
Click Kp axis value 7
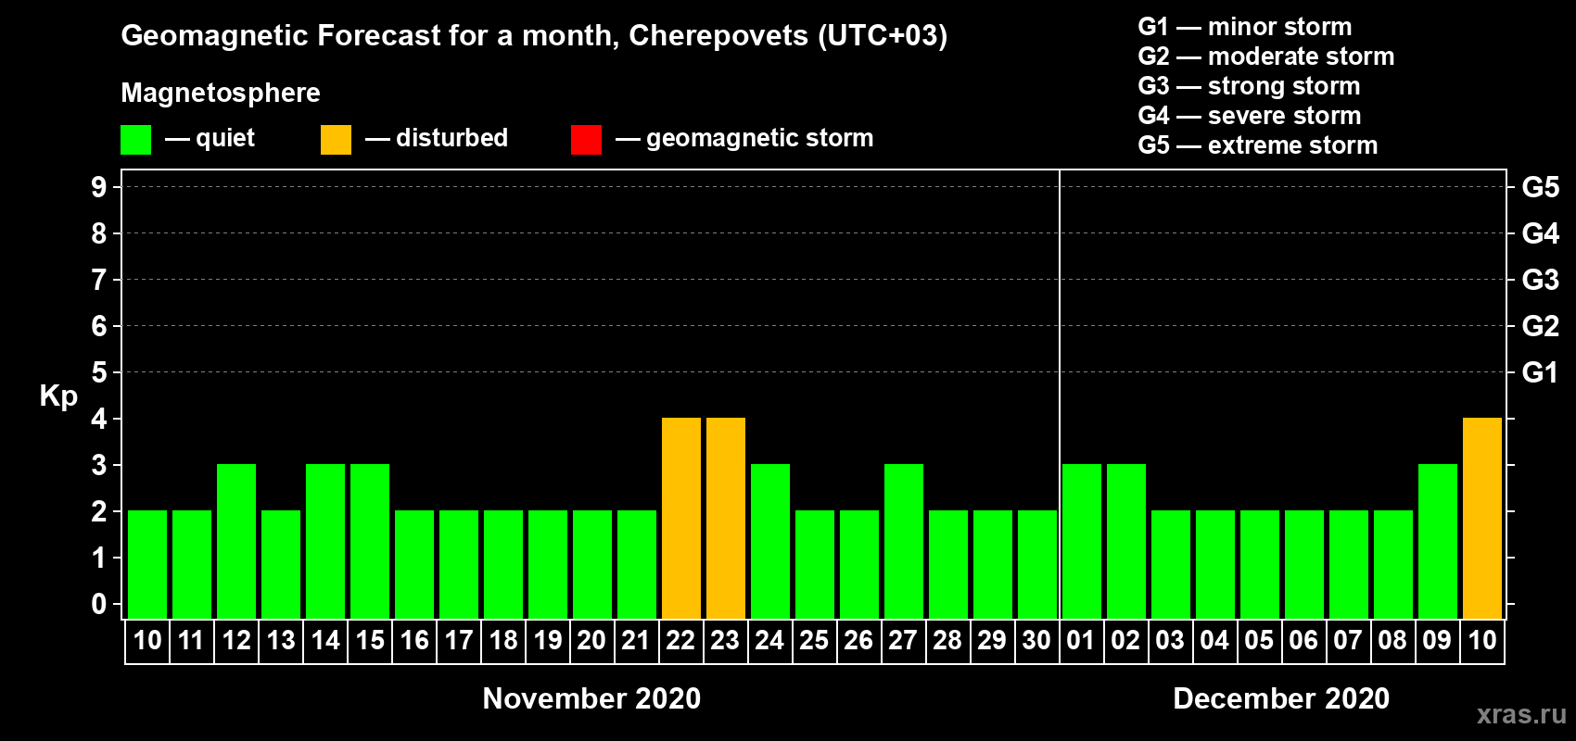[99, 280]
